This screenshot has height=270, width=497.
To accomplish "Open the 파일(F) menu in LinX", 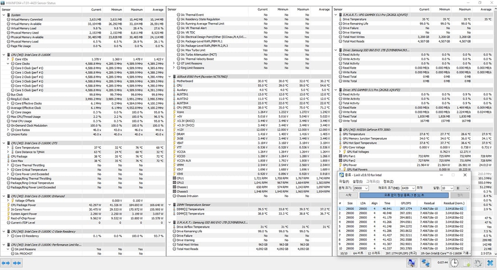I will (344, 181).
